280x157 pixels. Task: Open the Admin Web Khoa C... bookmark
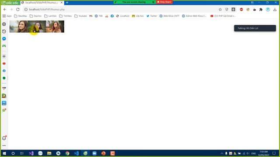click(x=194, y=16)
